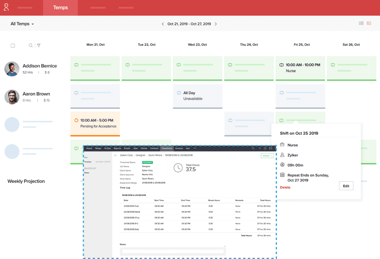Open the Pending for Acceptance shift card
Viewport: 380px width, 259px height.
click(95, 123)
